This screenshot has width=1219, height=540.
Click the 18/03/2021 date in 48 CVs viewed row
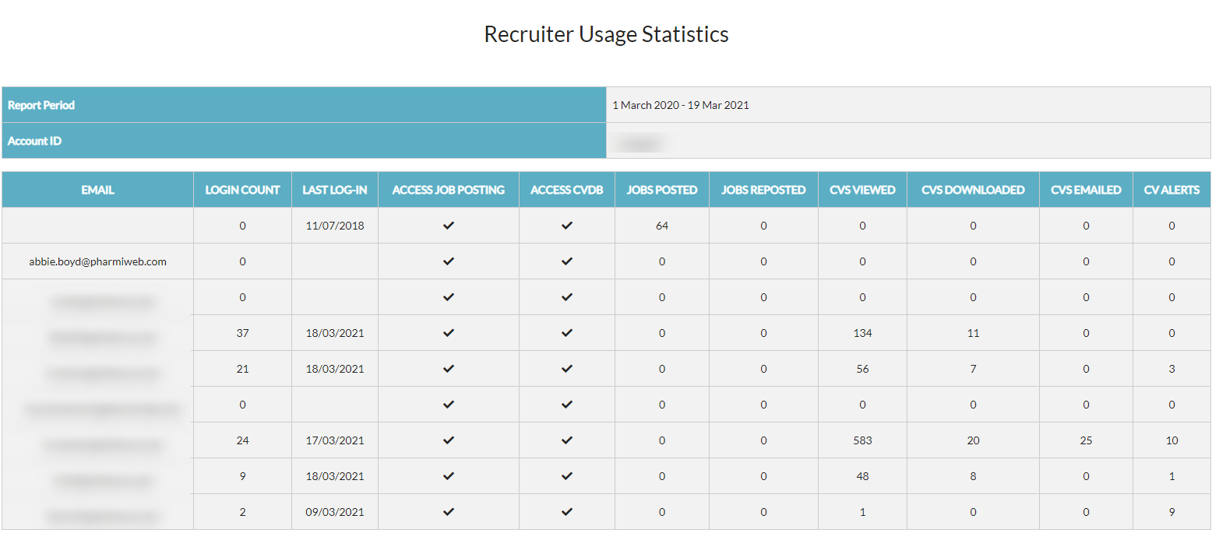click(335, 476)
